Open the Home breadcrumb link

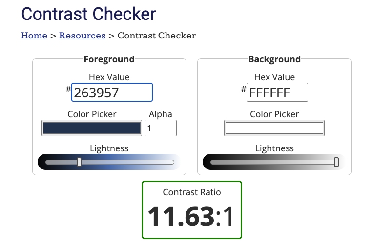coord(34,36)
